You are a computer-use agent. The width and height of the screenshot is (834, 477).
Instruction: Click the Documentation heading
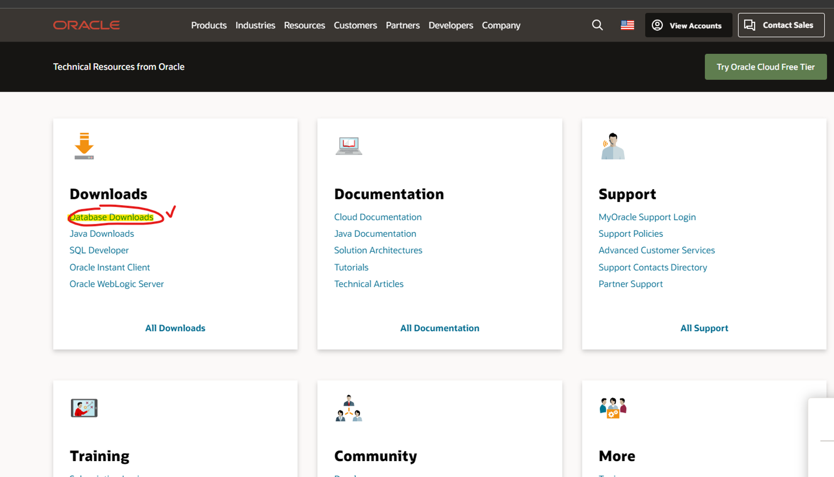coord(389,194)
